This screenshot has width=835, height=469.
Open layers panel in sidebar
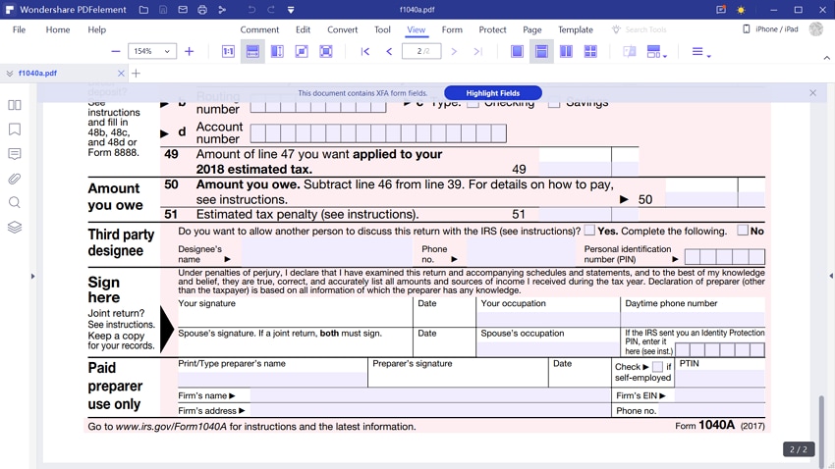pyautogui.click(x=15, y=227)
